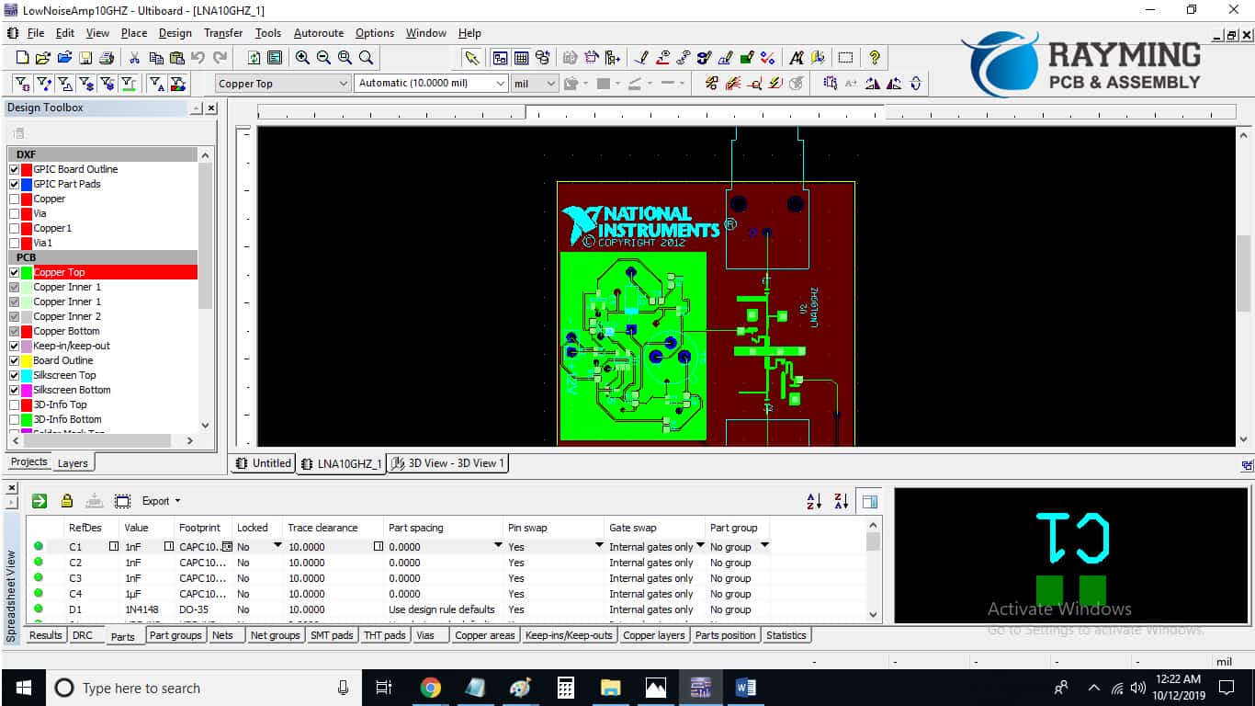The image size is (1255, 706).
Task: Select the Undo toolbar icon
Action: click(x=197, y=57)
